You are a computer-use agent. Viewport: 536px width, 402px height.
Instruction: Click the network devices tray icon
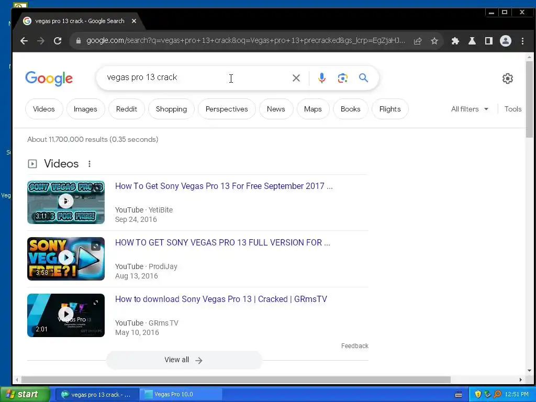[x=487, y=394]
